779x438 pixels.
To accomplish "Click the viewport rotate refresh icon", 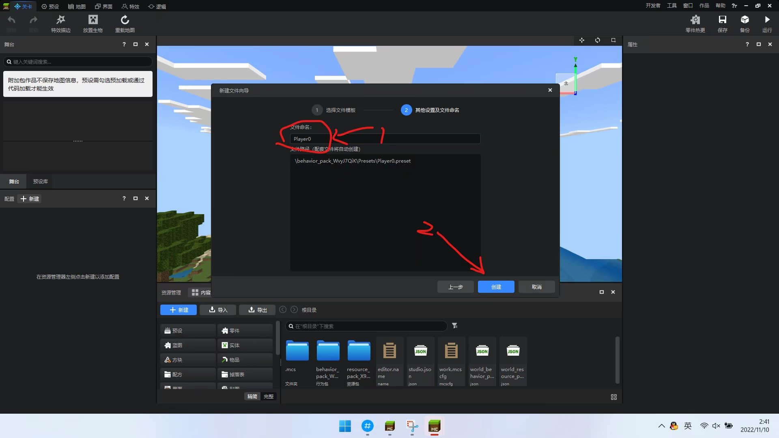I will coord(598,40).
